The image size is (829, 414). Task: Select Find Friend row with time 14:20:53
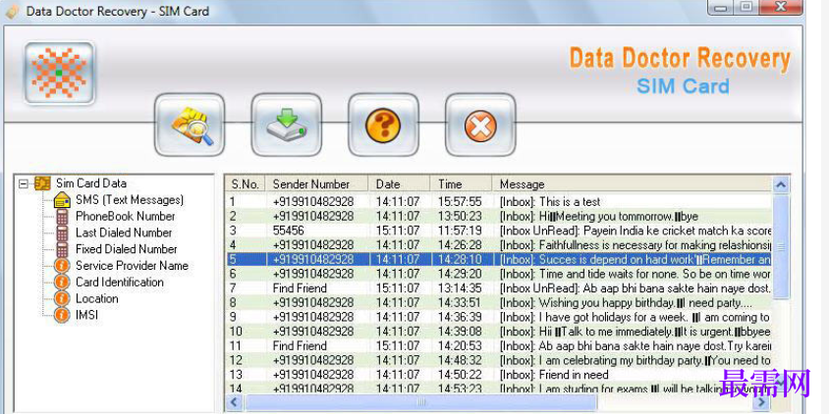tap(499, 346)
